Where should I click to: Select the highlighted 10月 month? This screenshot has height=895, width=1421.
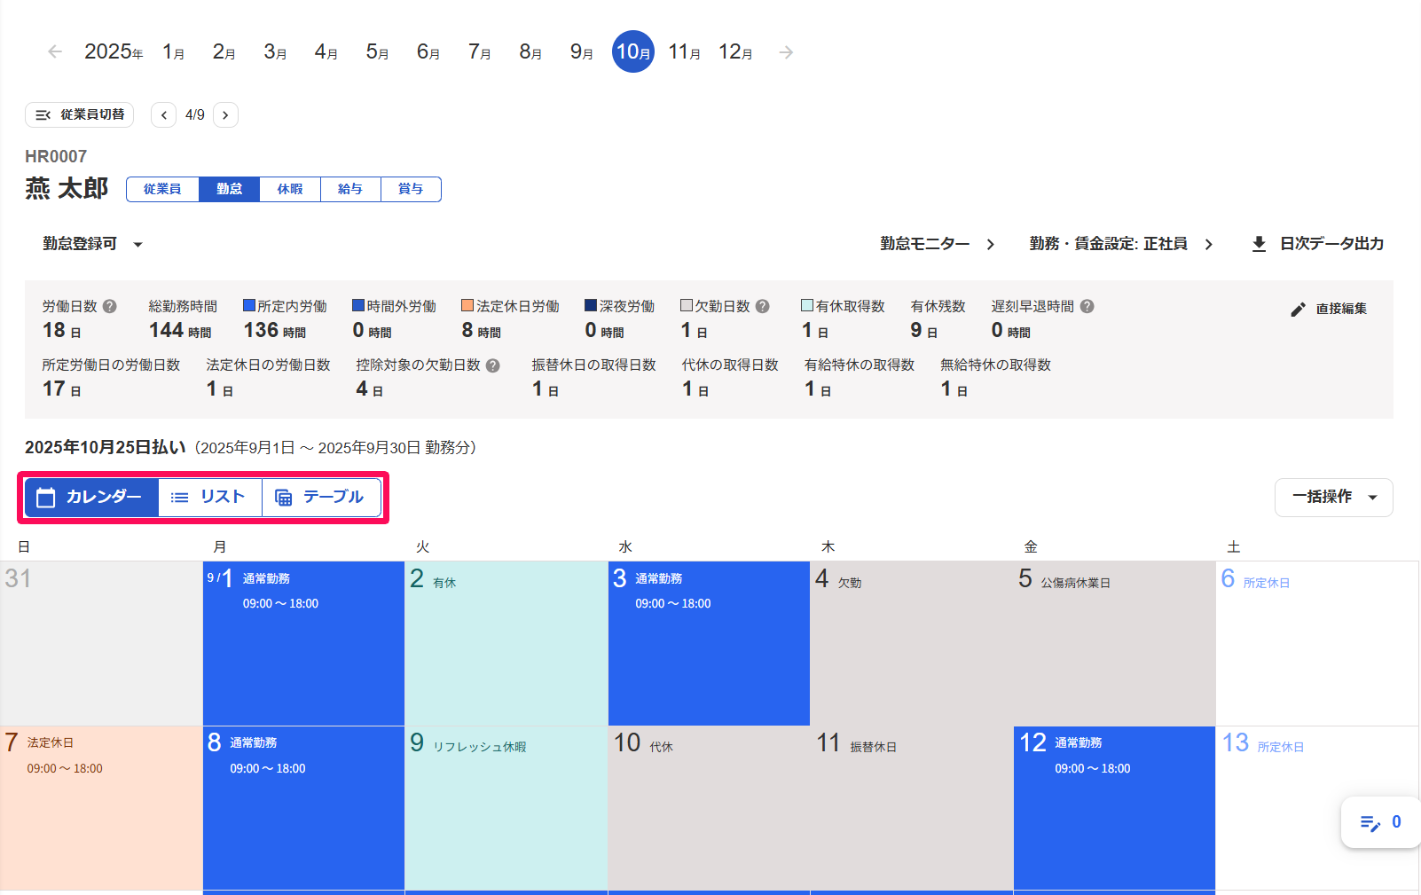tap(633, 51)
